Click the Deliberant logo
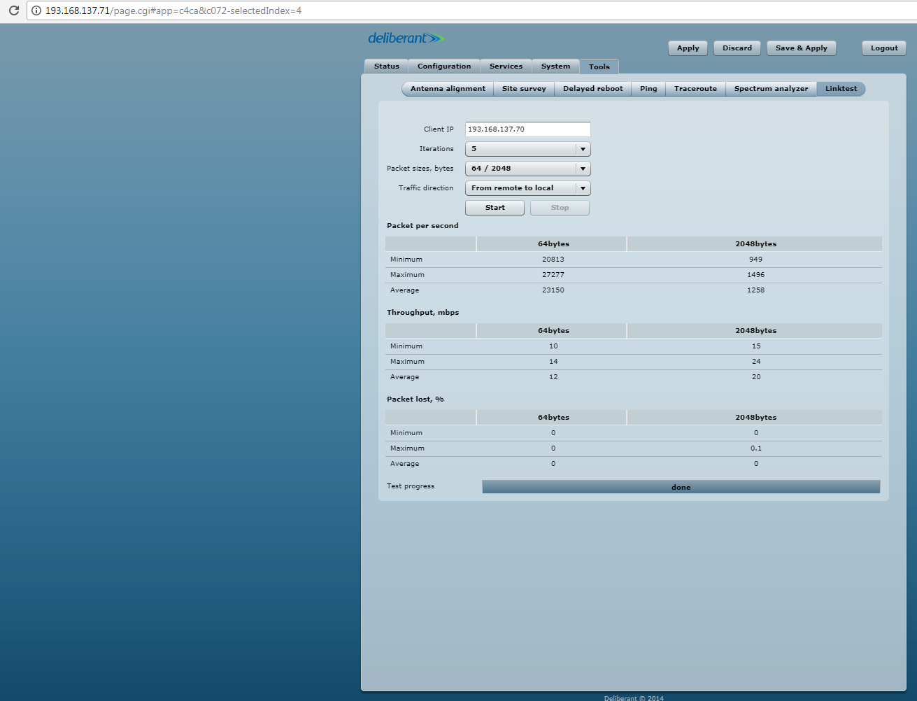This screenshot has height=701, width=917. tap(406, 38)
